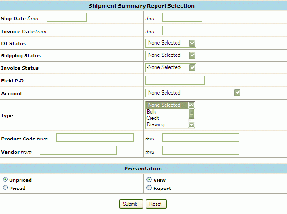The image size is (287, 214).
Task: Select the Priced radio button
Action: click(x=5, y=188)
